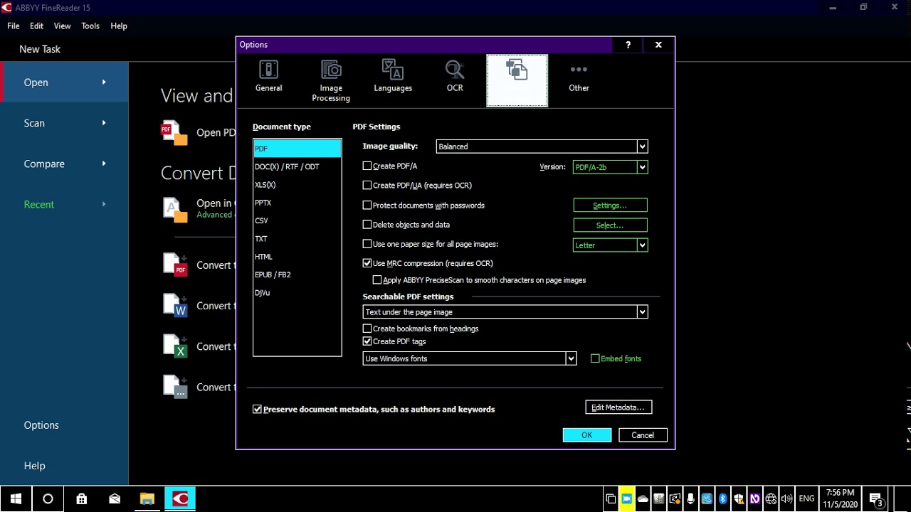Screen dimensions: 911x512
Task: Cancel the Options dialog
Action: click(x=643, y=435)
